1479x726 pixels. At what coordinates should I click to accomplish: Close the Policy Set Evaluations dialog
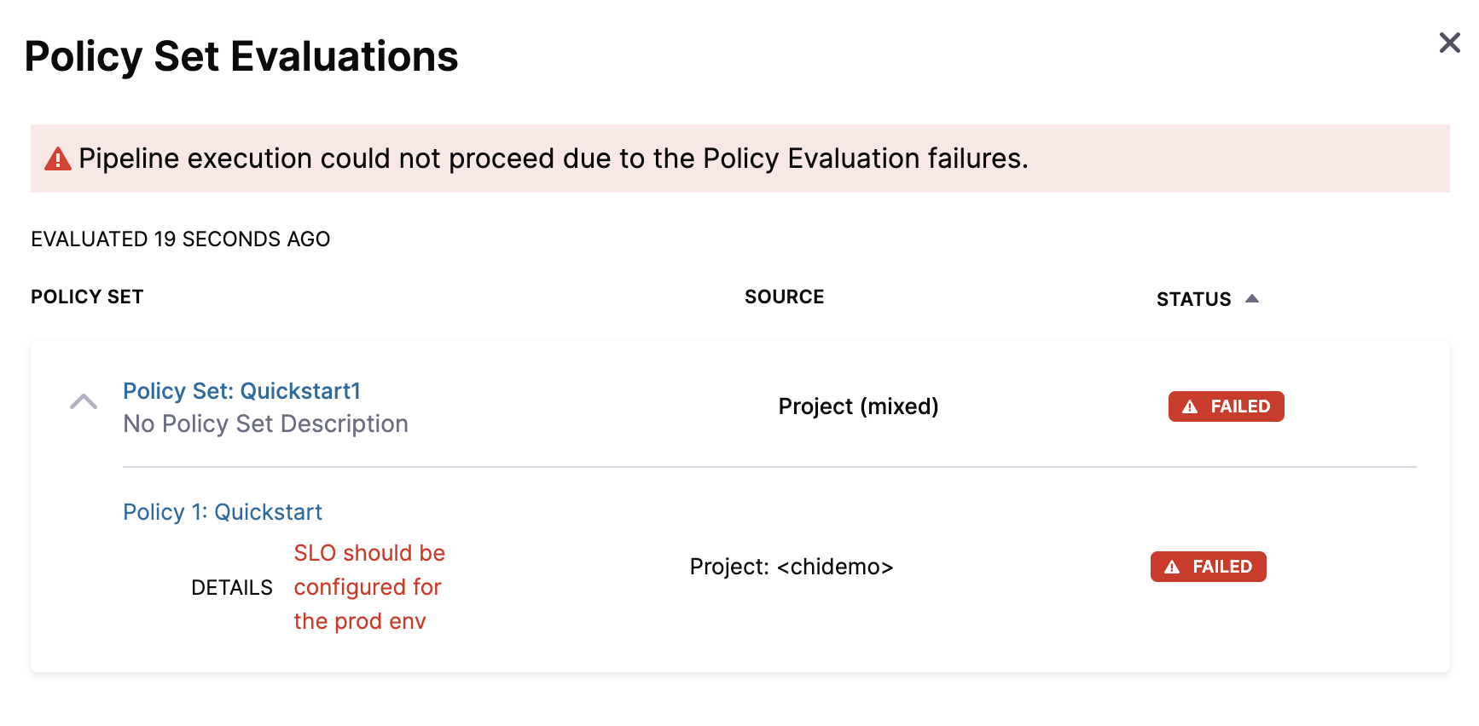1449,43
